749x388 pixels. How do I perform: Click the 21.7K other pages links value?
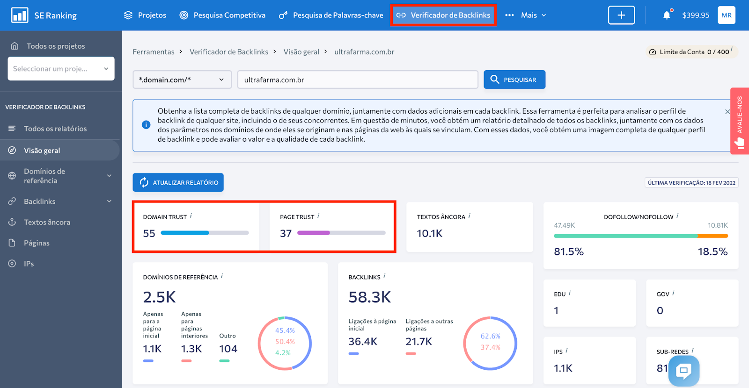tap(419, 342)
